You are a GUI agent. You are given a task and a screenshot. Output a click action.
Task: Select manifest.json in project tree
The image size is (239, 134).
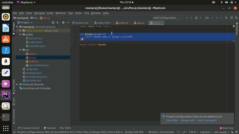37,46
